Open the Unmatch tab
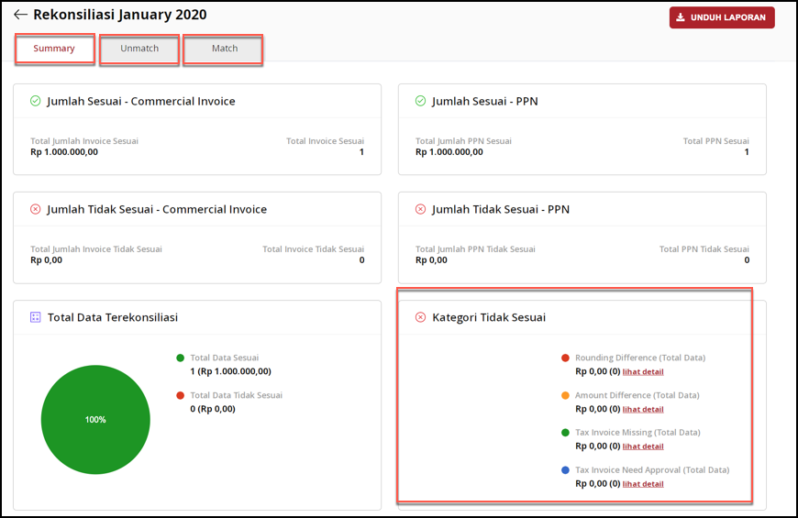798x518 pixels. pyautogui.click(x=139, y=49)
